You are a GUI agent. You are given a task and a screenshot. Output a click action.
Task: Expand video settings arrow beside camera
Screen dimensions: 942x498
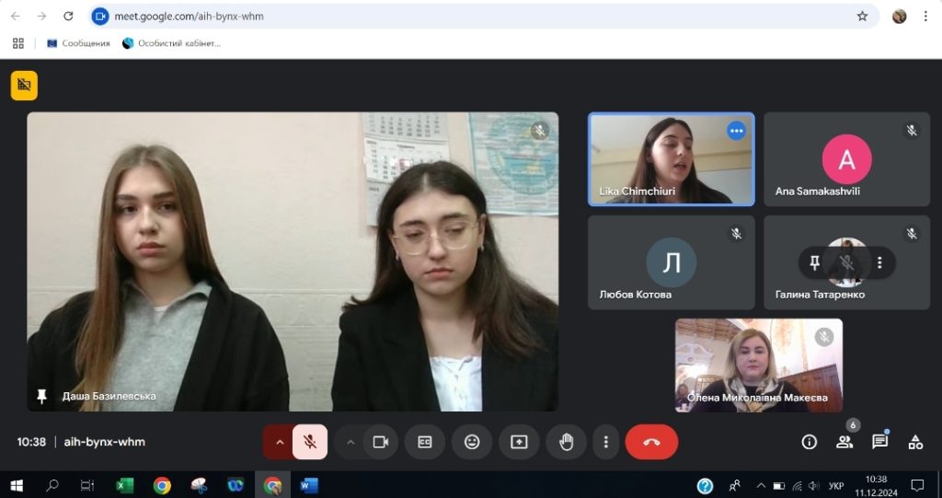[x=350, y=442]
